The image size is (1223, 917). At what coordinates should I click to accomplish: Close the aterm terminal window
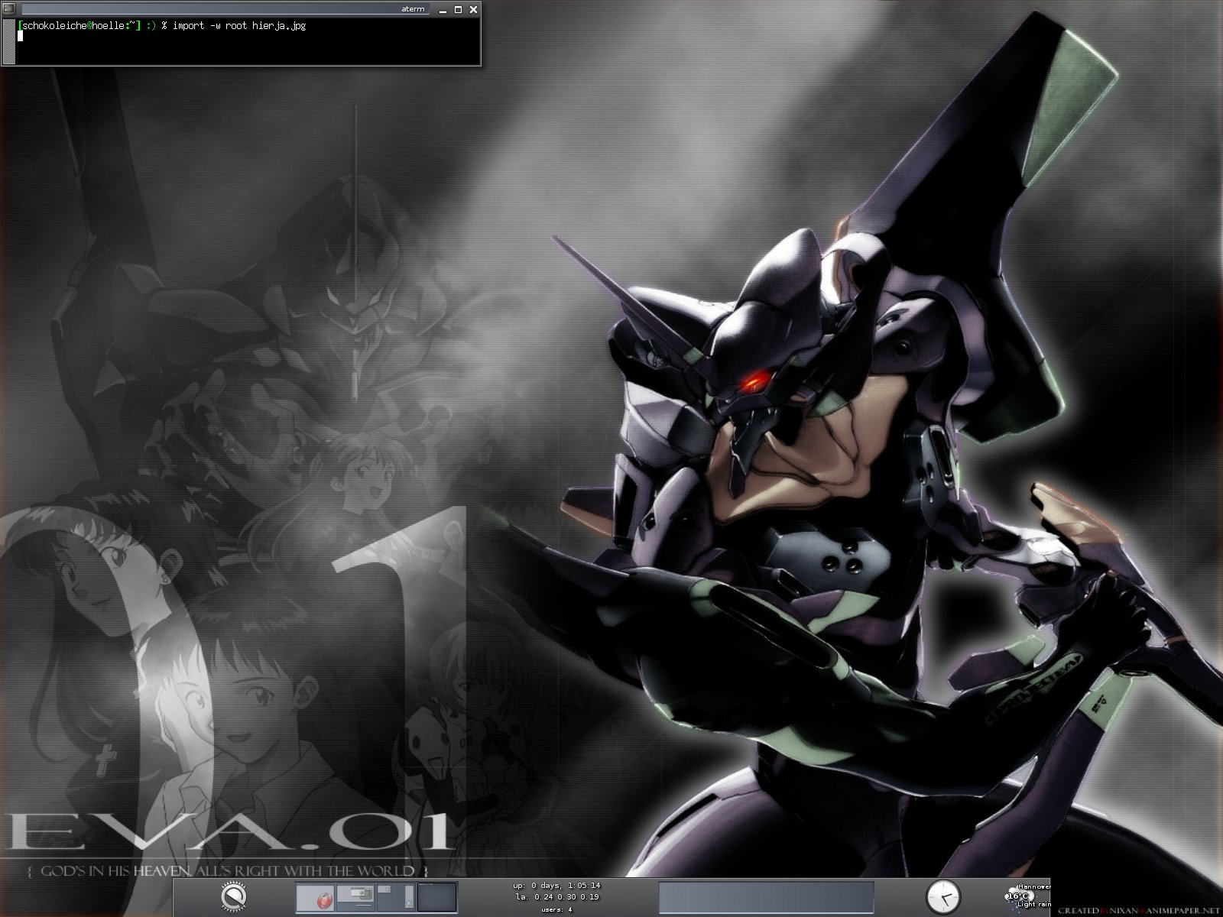(x=473, y=10)
